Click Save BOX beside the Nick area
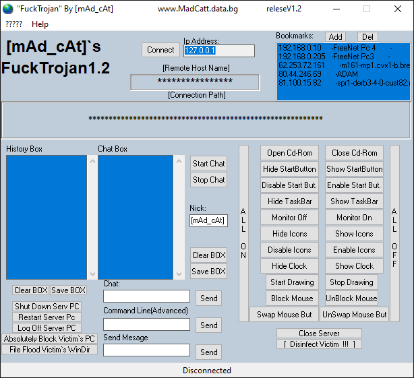Image resolution: width=414 pixels, height=378 pixels. click(208, 272)
